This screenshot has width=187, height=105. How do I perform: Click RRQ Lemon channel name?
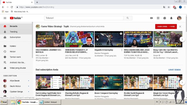pyautogui.click(x=40, y=55)
